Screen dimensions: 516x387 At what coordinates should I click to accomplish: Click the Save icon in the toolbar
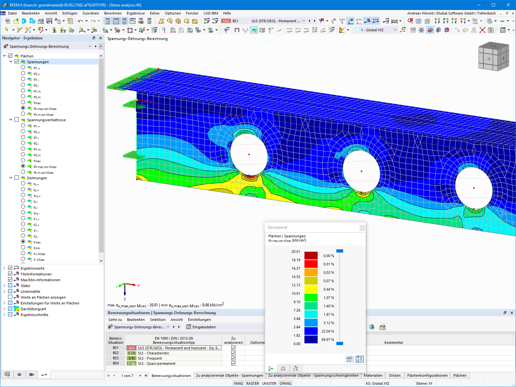click(49, 21)
